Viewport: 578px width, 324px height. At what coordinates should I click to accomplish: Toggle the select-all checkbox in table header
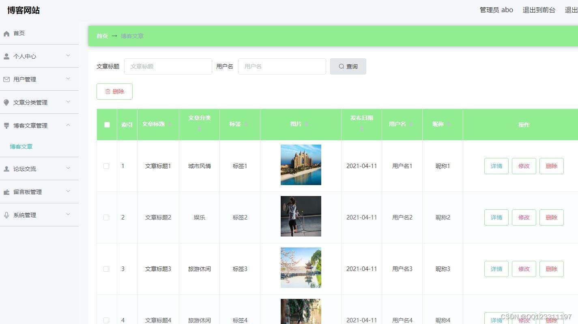pos(107,125)
